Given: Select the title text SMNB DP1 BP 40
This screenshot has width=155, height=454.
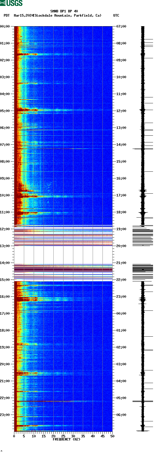Looking at the screenshot, I should point(64,12).
